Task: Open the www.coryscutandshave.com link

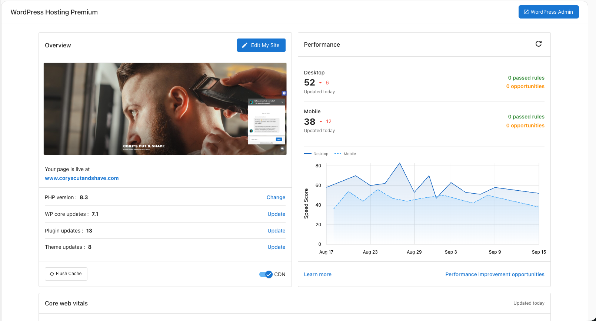Action: click(82, 178)
